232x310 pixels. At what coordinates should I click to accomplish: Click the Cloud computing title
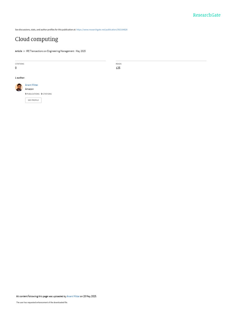point(37,39)
